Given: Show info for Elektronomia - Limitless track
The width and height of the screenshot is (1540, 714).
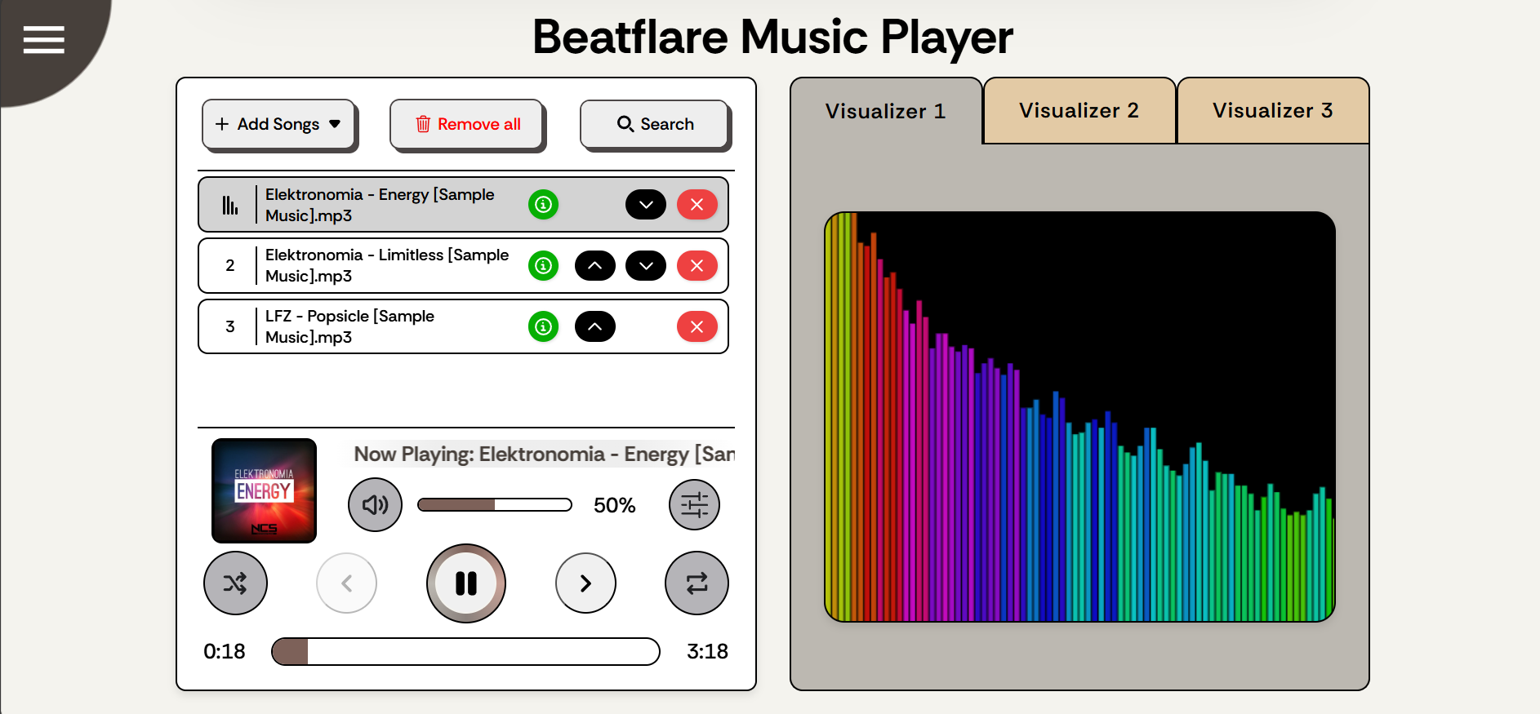Looking at the screenshot, I should point(543,266).
